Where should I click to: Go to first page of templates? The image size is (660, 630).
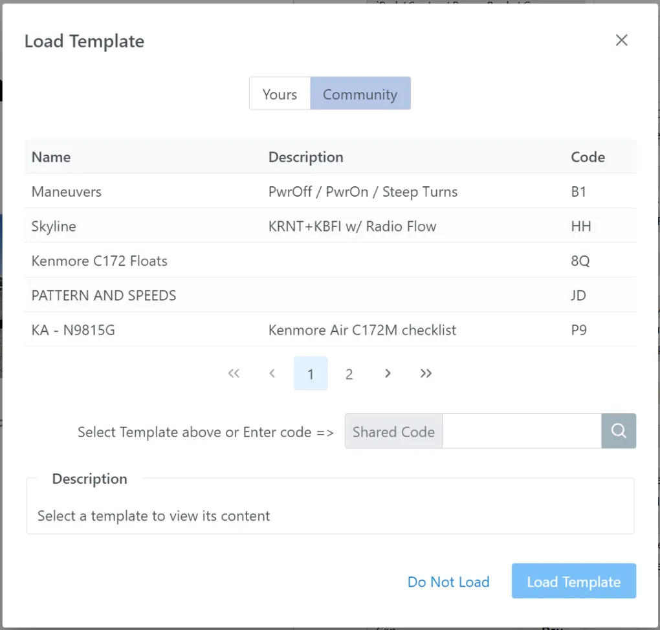[234, 374]
